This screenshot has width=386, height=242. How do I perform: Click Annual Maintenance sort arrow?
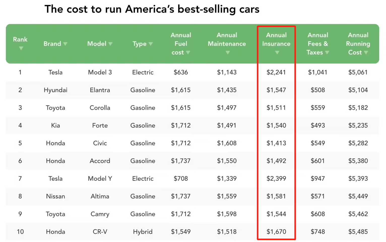[x=228, y=53]
